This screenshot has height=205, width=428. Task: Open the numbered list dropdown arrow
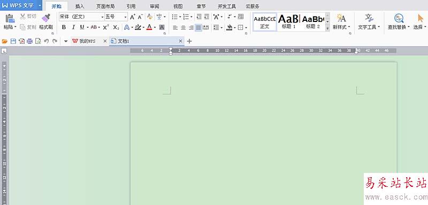point(192,17)
